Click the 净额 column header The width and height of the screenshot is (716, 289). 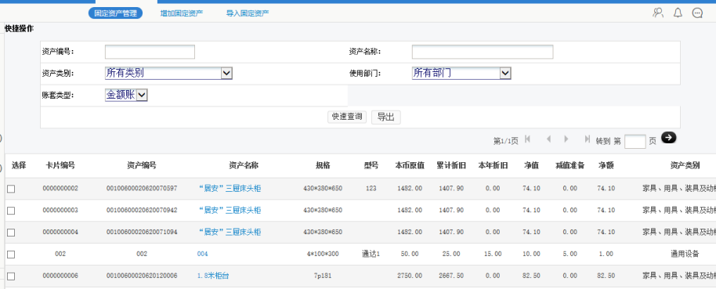[x=606, y=166]
